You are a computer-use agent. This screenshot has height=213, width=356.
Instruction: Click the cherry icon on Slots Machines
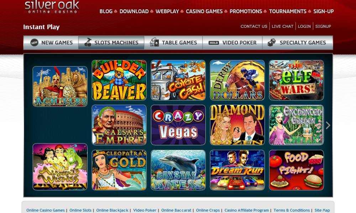tap(88, 42)
